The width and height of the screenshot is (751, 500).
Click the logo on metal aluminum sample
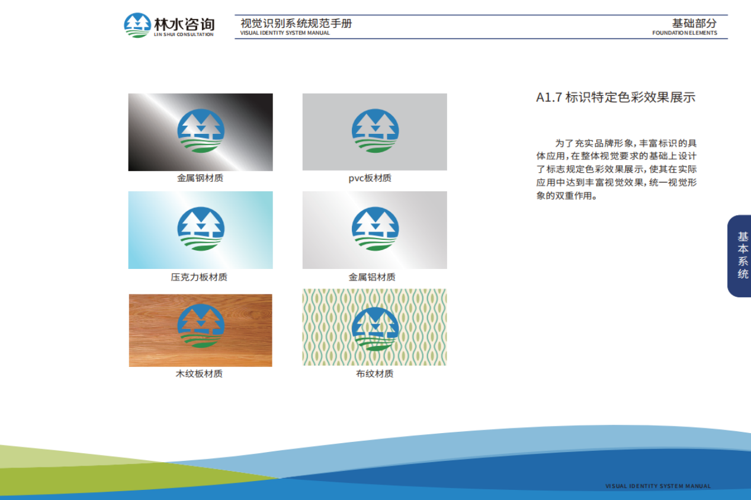[x=375, y=229]
